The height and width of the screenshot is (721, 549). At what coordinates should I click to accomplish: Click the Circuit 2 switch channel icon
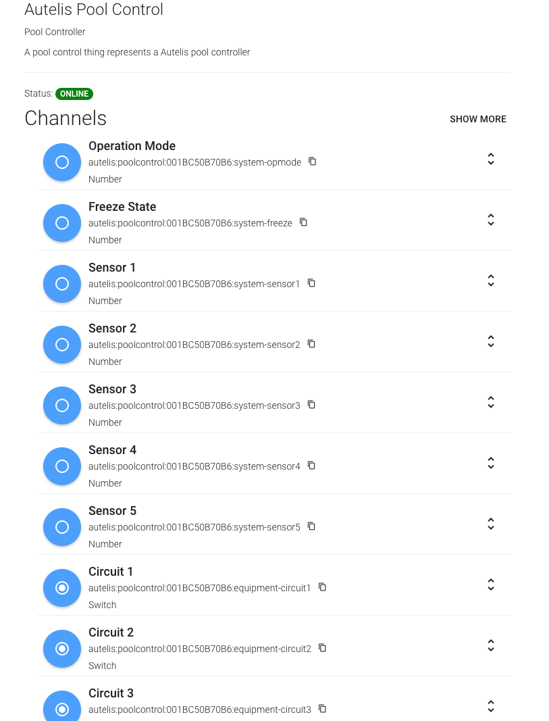point(62,649)
